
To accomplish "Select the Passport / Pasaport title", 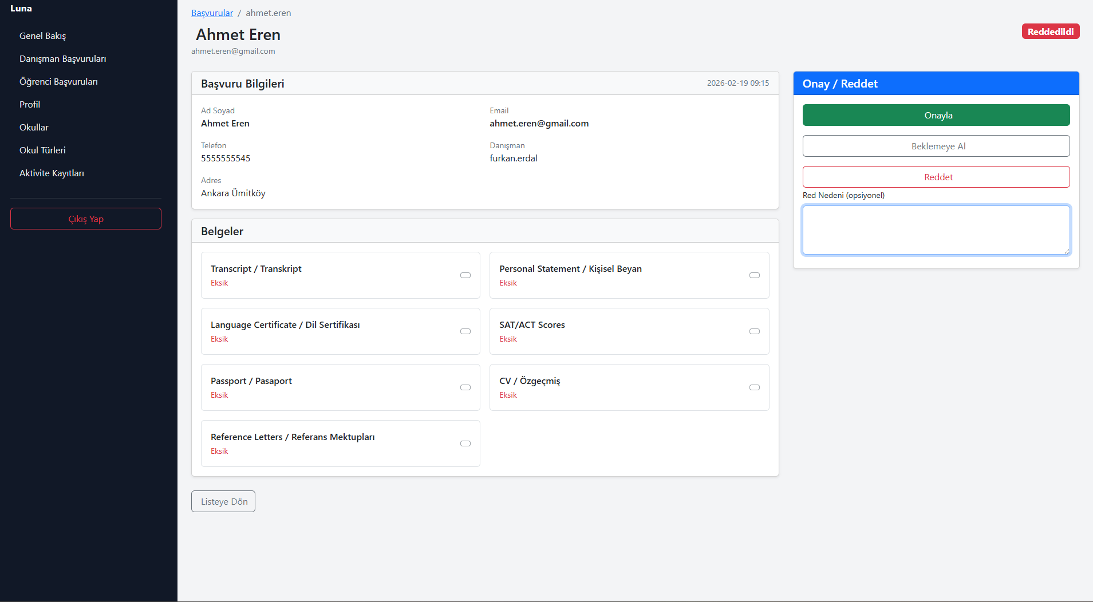I will click(251, 381).
